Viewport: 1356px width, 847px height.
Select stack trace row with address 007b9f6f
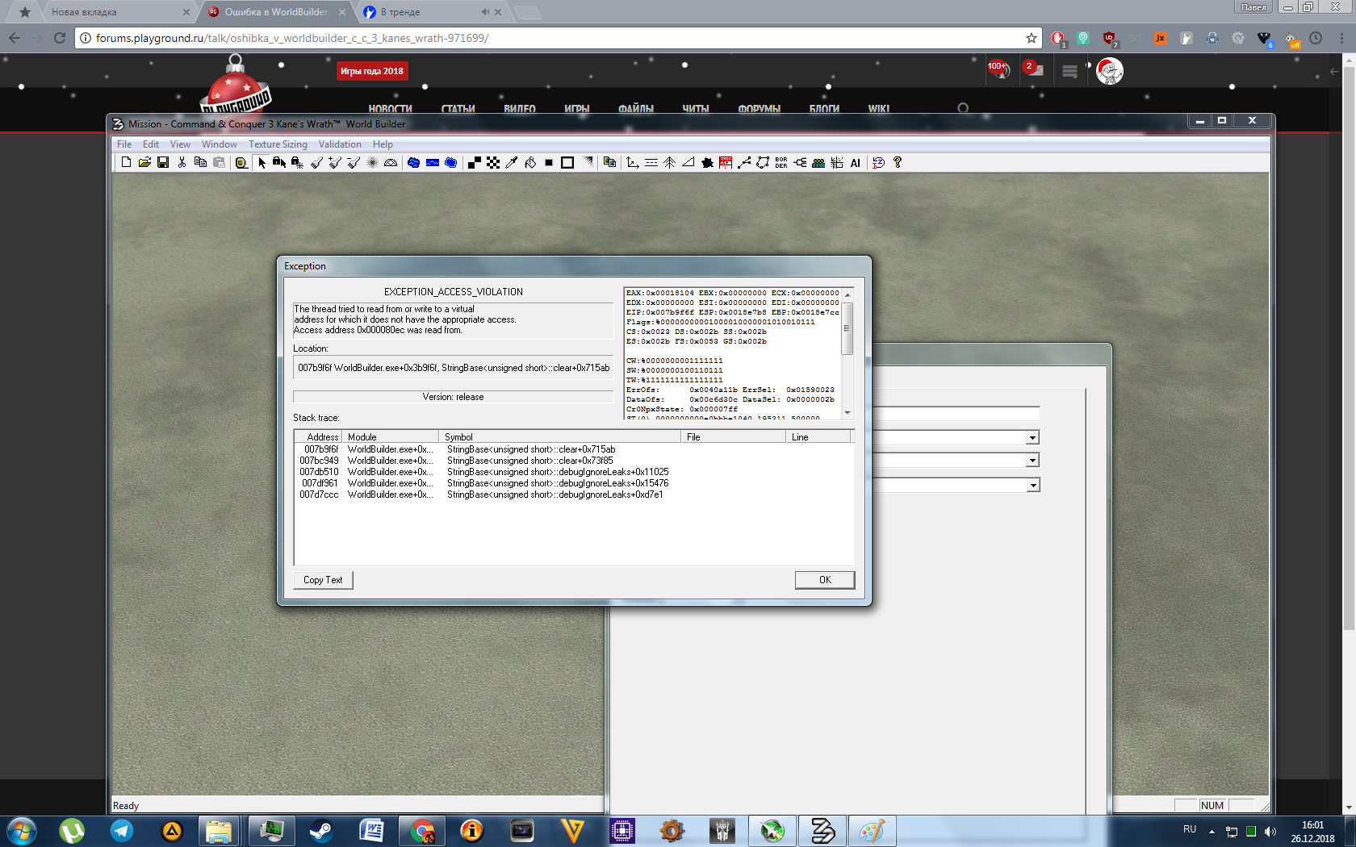[x=574, y=449]
